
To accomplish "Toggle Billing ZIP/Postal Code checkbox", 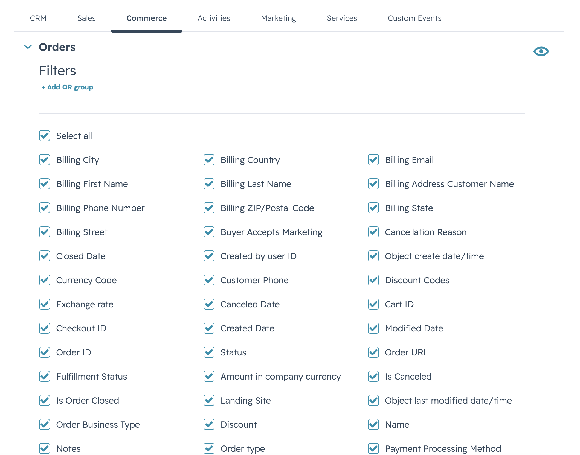I will click(x=209, y=208).
